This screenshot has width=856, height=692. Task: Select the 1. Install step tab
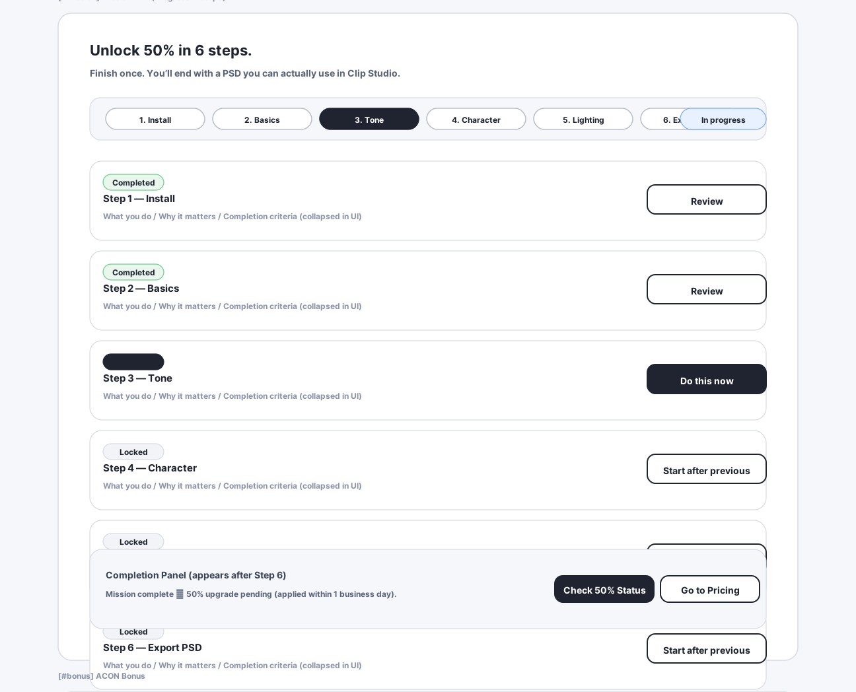155,120
